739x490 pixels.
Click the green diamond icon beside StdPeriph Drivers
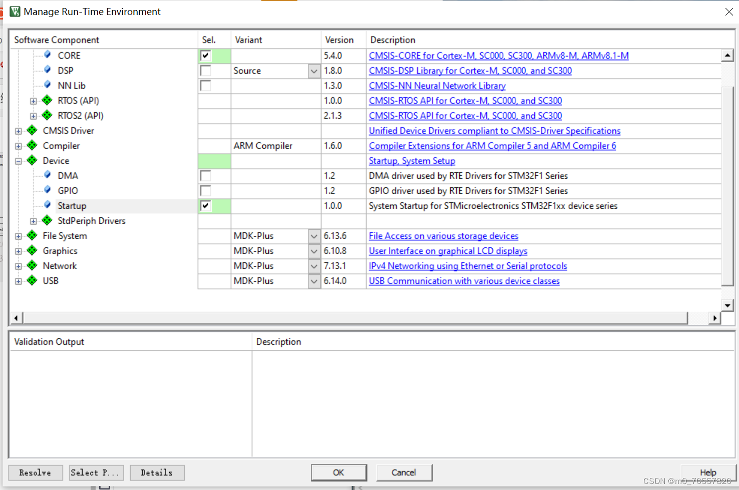tap(47, 220)
